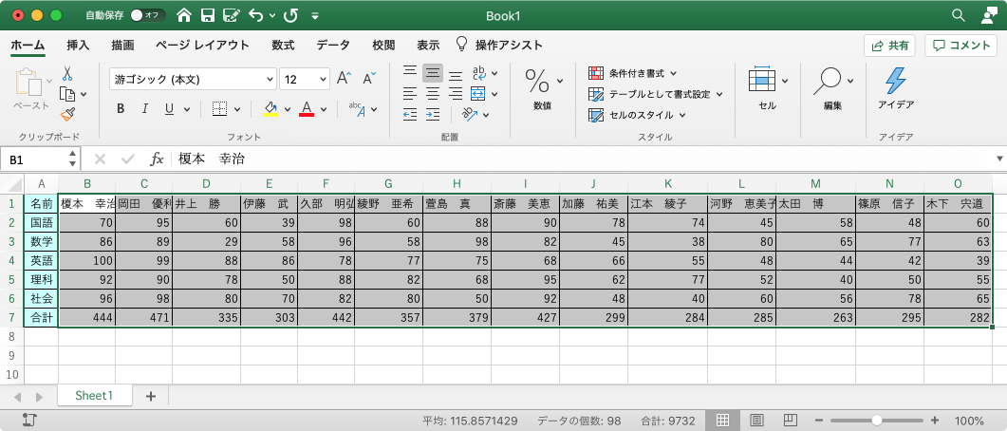The width and height of the screenshot is (1007, 431).
Task: Decrease the indent
Action: click(410, 114)
